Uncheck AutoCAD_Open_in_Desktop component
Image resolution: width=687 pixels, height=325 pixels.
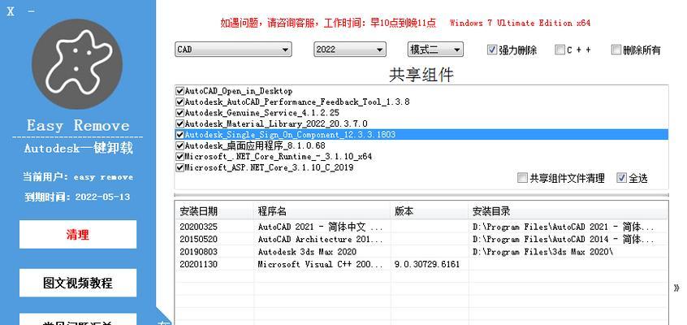179,91
